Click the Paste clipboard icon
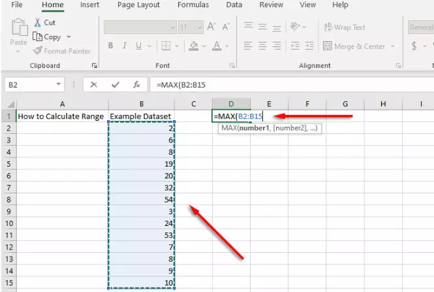The height and width of the screenshot is (292, 434). tap(19, 27)
